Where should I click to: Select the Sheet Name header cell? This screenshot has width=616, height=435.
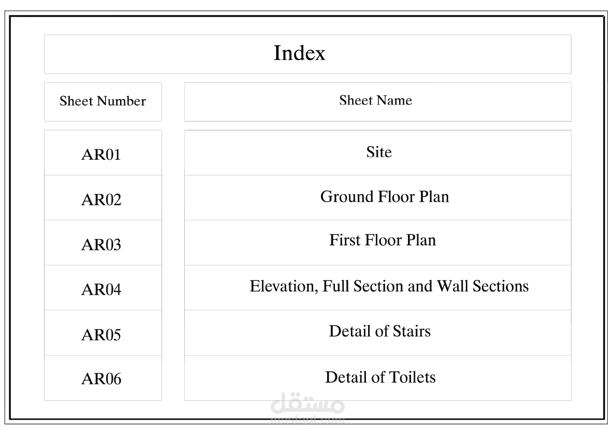377,102
